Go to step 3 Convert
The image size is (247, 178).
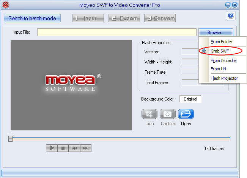click(160, 18)
